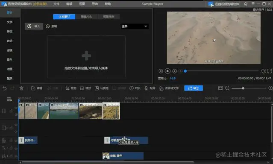Fit timeline to window icon
273x164 pixels.
[x=220, y=88]
